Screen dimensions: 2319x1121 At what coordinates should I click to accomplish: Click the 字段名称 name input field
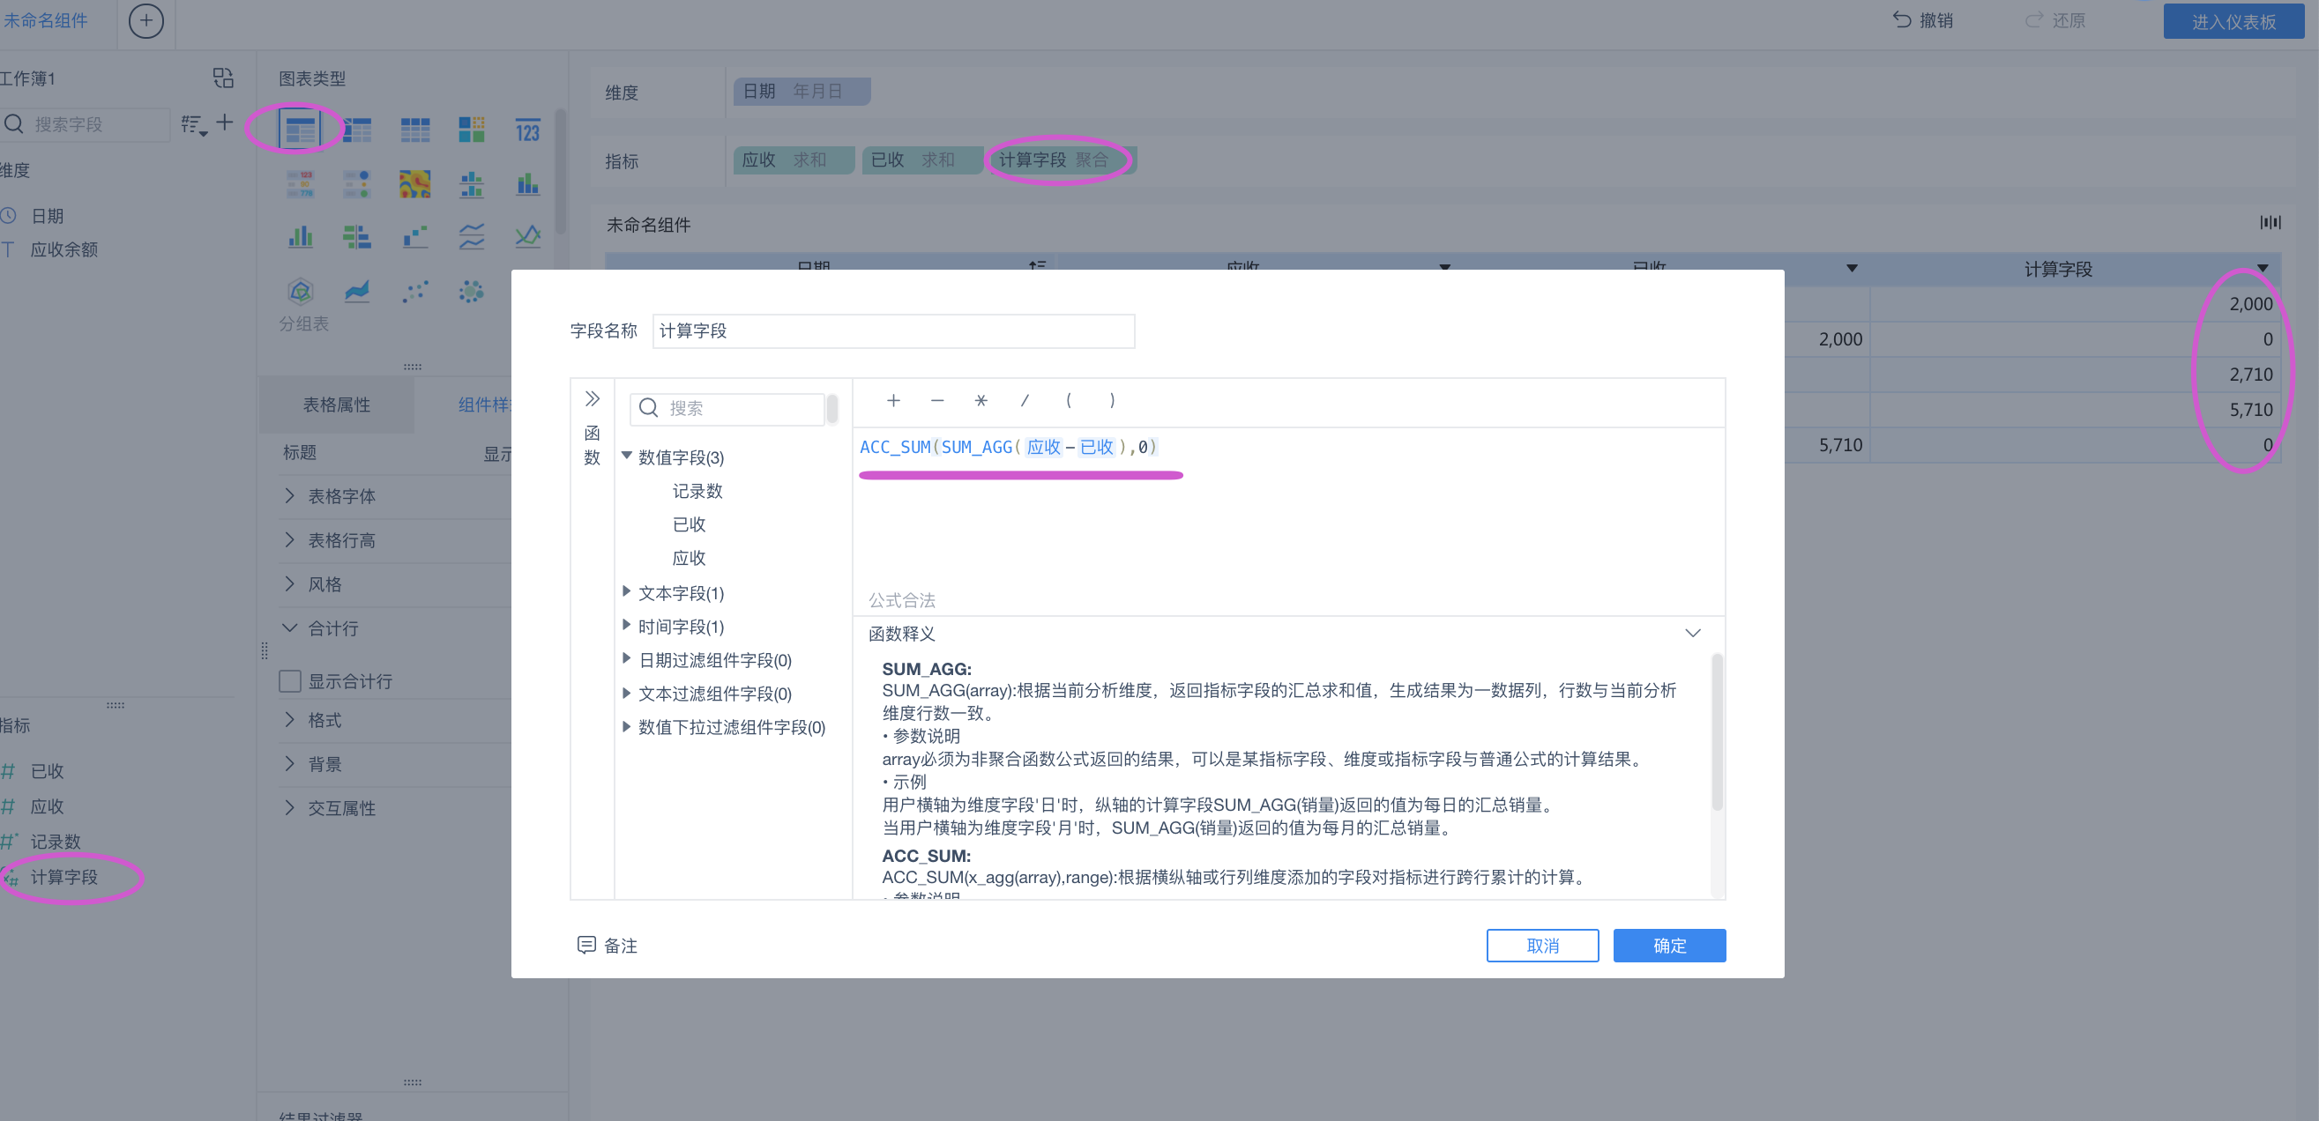pyautogui.click(x=892, y=331)
